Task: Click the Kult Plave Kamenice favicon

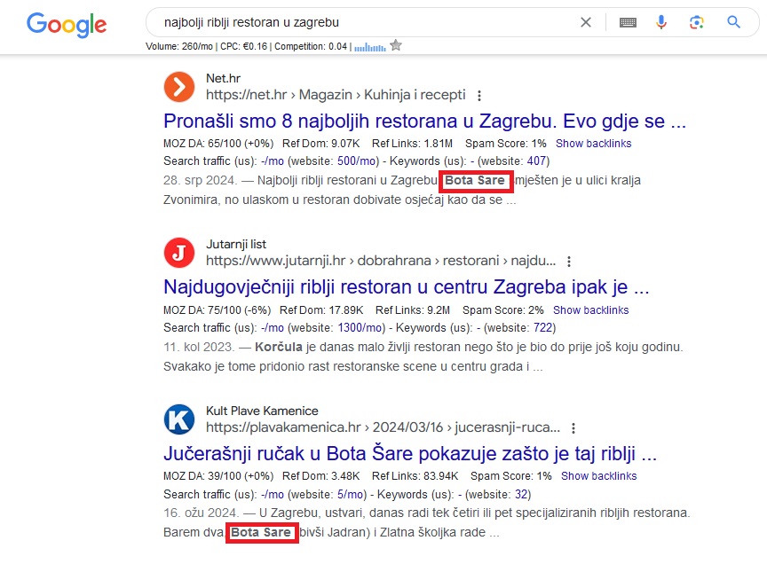Action: [179, 419]
